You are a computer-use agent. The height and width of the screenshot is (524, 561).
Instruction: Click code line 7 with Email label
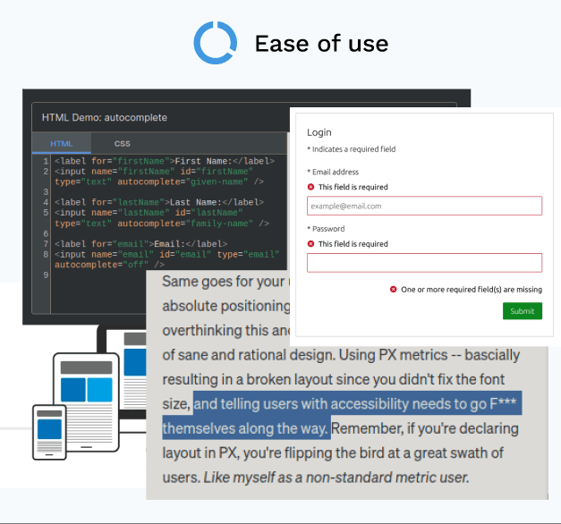click(x=141, y=244)
